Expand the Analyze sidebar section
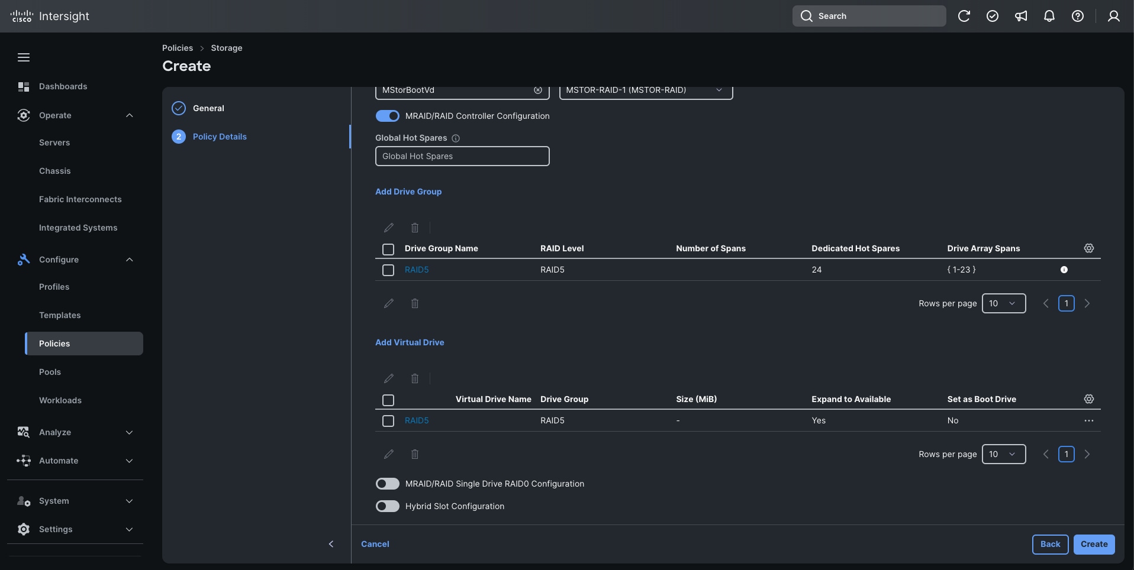The width and height of the screenshot is (1134, 570). click(x=129, y=432)
